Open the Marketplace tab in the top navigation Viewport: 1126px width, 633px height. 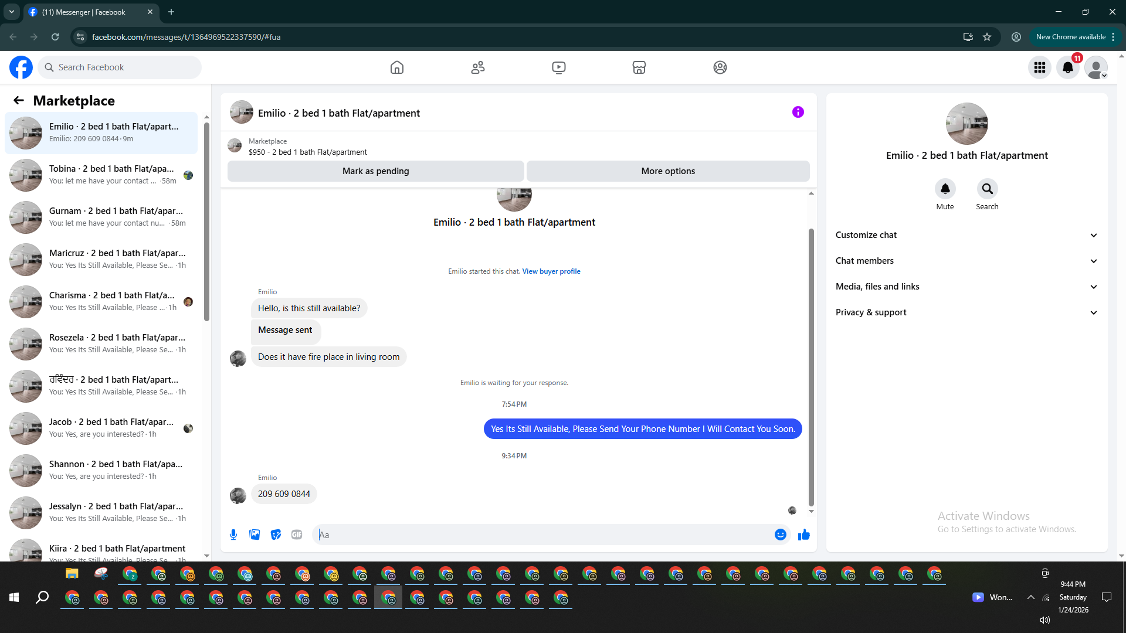pyautogui.click(x=639, y=67)
